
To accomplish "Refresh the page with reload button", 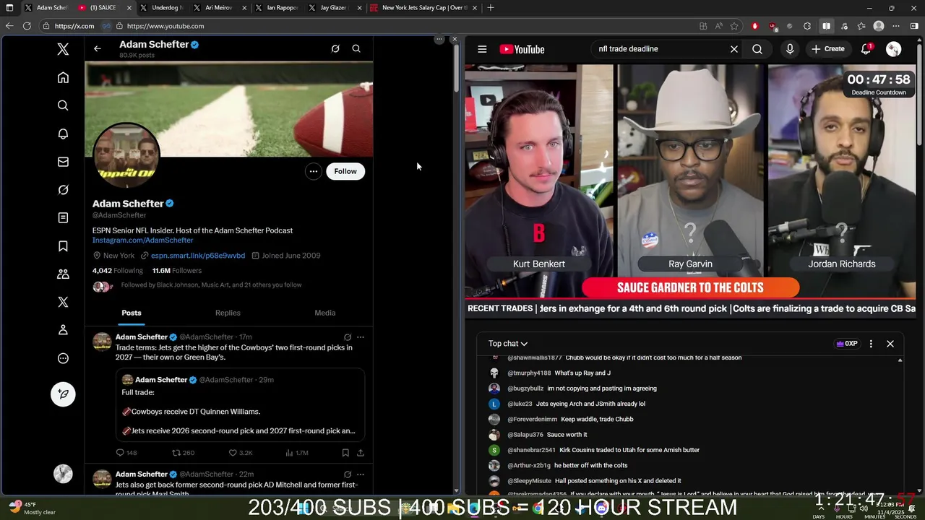I will click(x=27, y=26).
